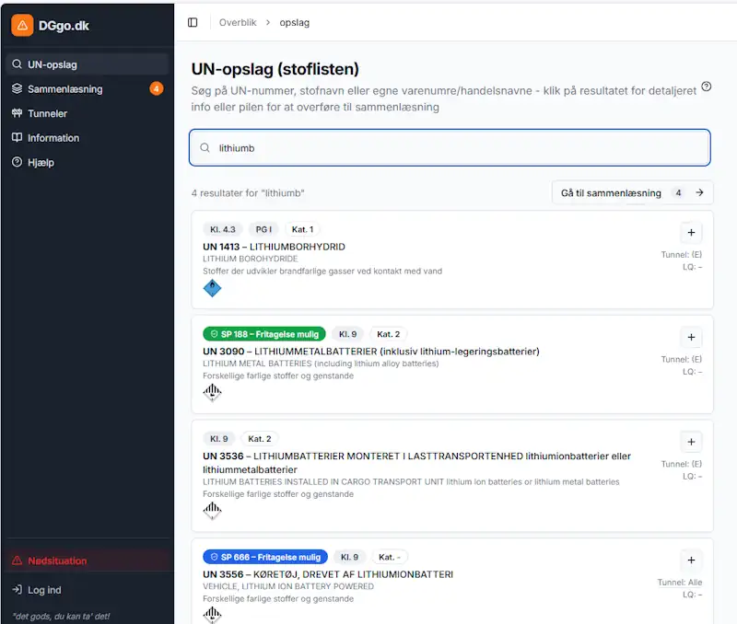The image size is (737, 624).
Task: Click the blue hazard diamond under UN 1413
Action: (212, 288)
